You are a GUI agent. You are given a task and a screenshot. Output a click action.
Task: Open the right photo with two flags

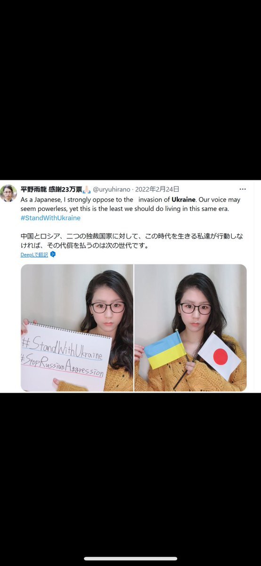[x=191, y=328]
